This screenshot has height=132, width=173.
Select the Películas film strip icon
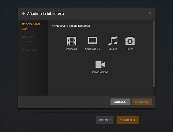coord(72,41)
